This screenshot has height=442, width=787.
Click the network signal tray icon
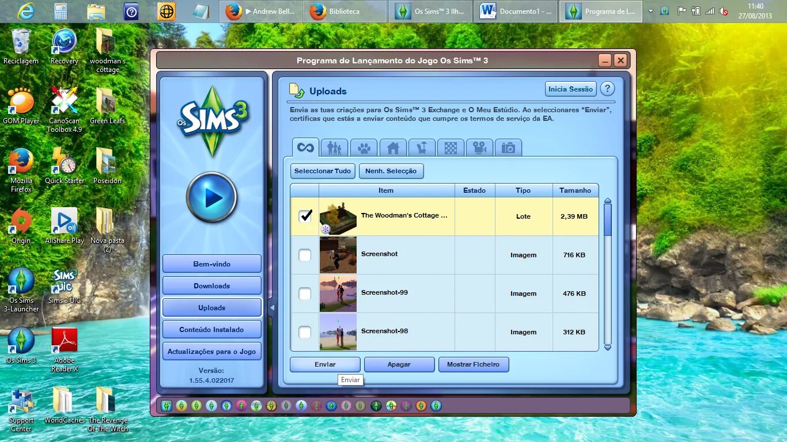point(710,11)
